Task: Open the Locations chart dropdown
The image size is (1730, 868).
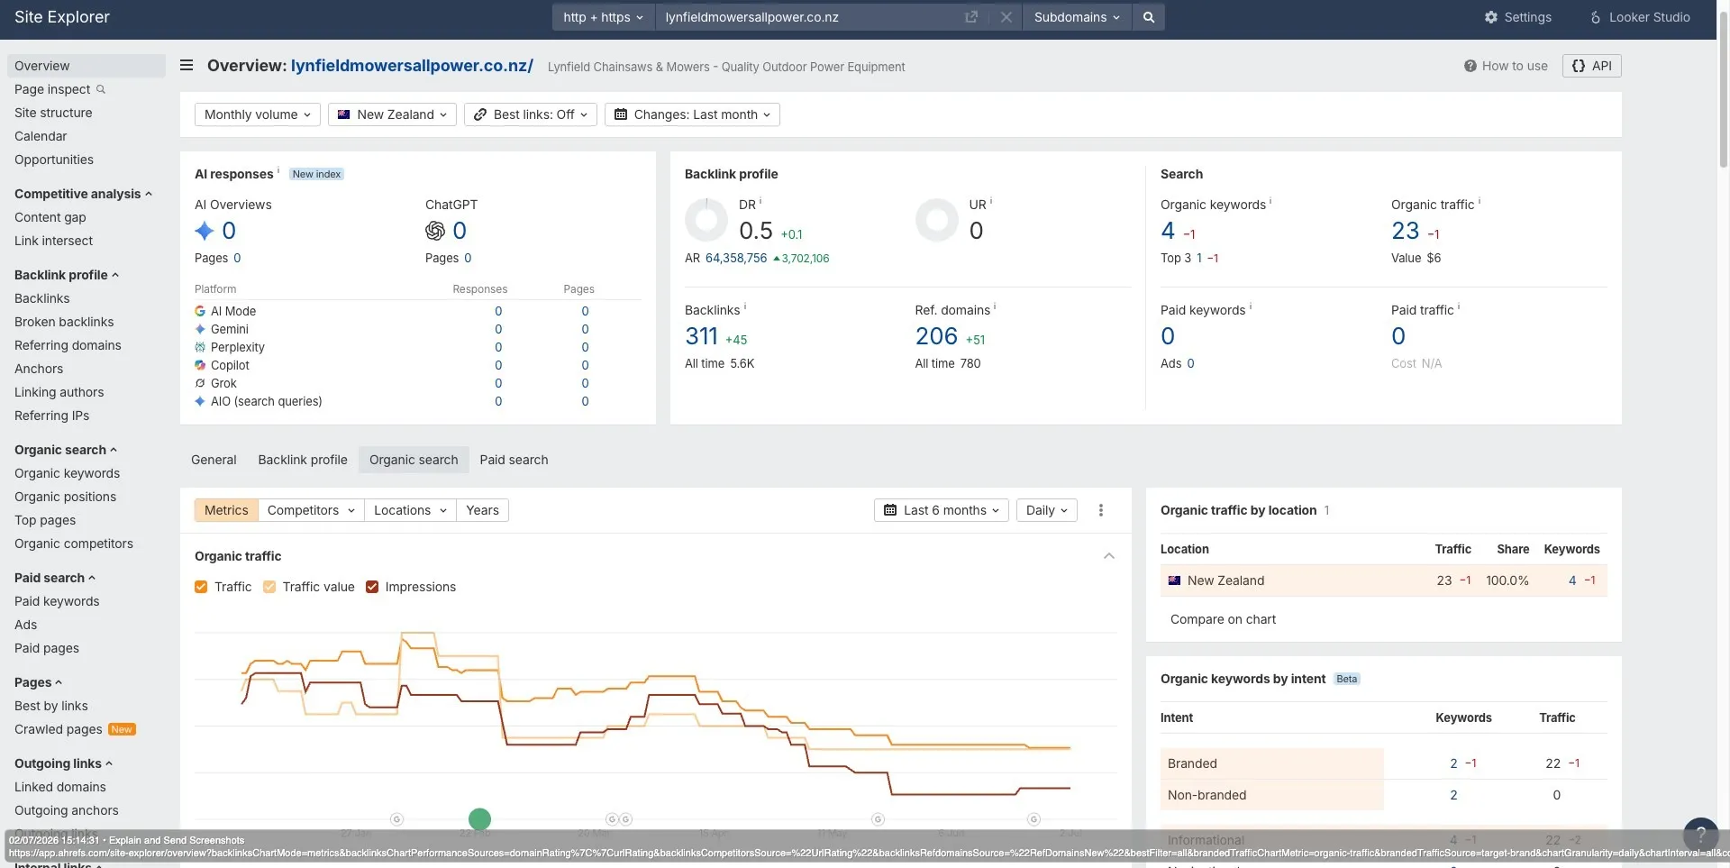Action: [x=410, y=510]
